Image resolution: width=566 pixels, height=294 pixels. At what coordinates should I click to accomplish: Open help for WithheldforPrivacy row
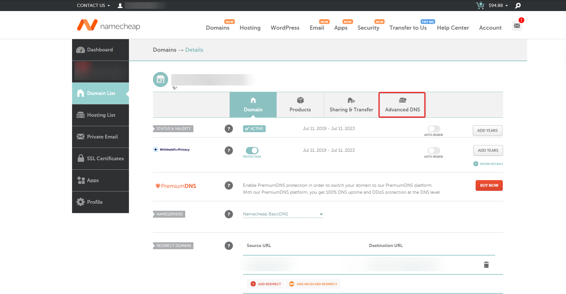tap(229, 150)
